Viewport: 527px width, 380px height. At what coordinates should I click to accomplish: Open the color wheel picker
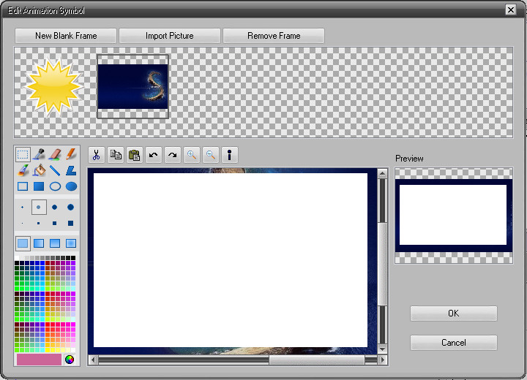[70, 360]
